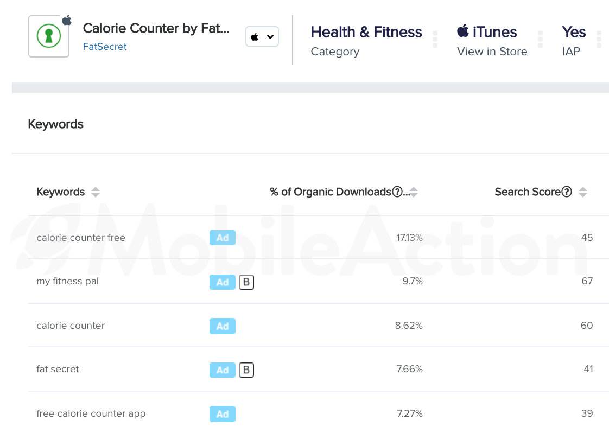Click the Health & Fitness category text
609x433 pixels.
point(366,32)
